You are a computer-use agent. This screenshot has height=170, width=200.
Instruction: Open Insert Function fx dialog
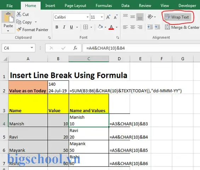75,48
